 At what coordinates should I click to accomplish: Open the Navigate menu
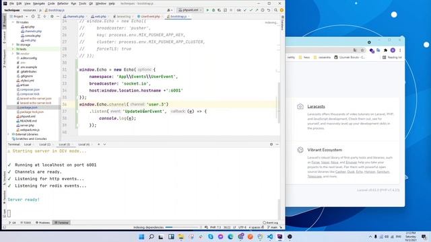point(39,3)
